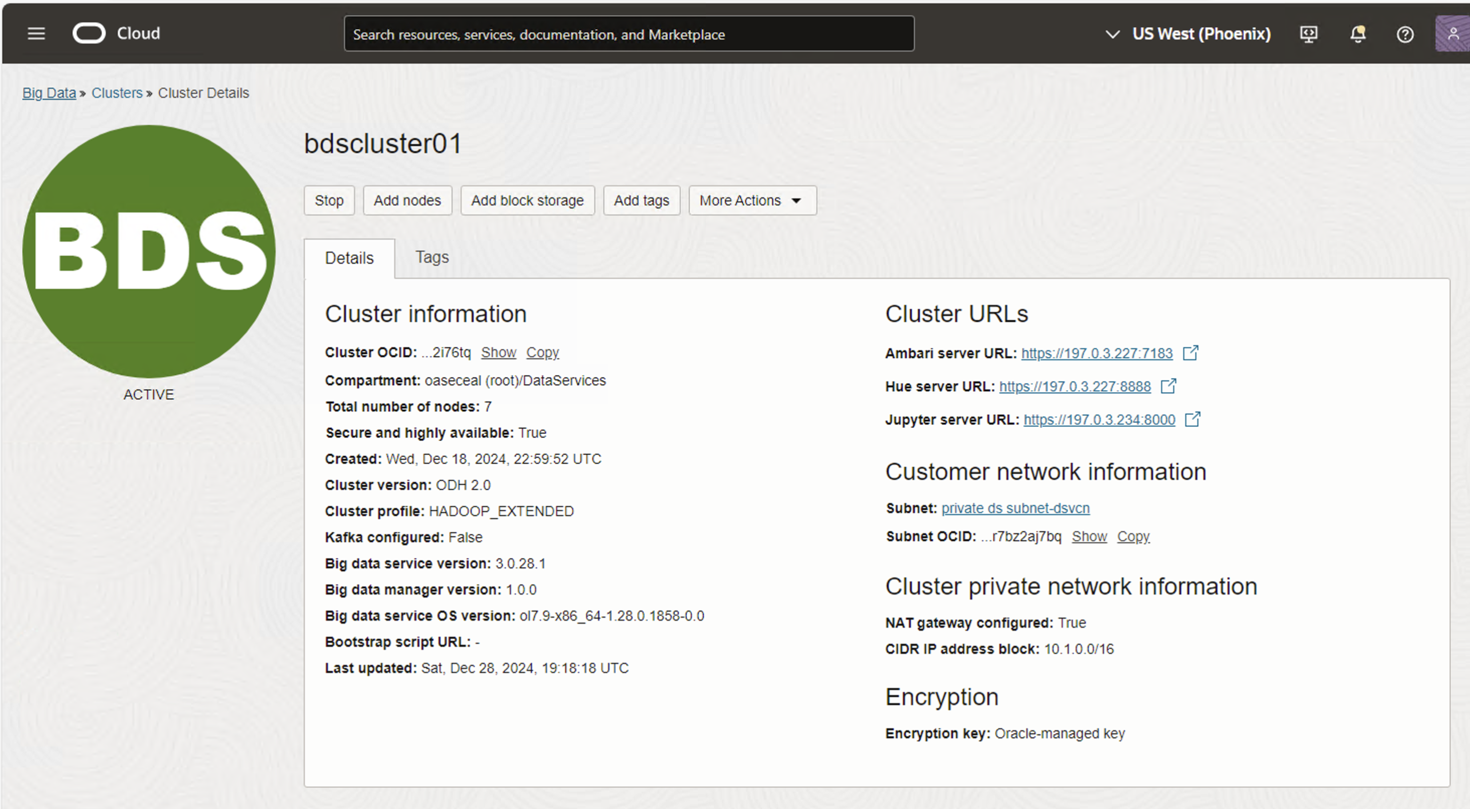Screen dimensions: 1470x809
Task: Open the user profile avatar
Action: point(1452,34)
